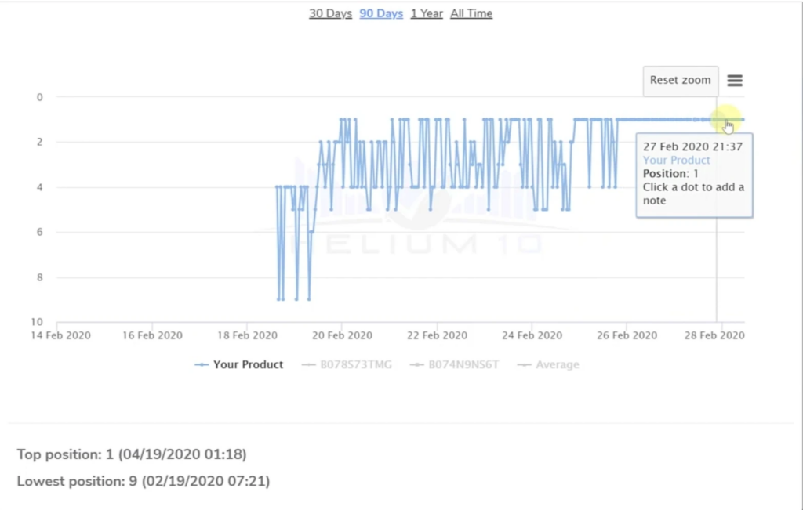Screen dimensions: 803x510
Task: View All Time ranking history
Action: coord(471,13)
